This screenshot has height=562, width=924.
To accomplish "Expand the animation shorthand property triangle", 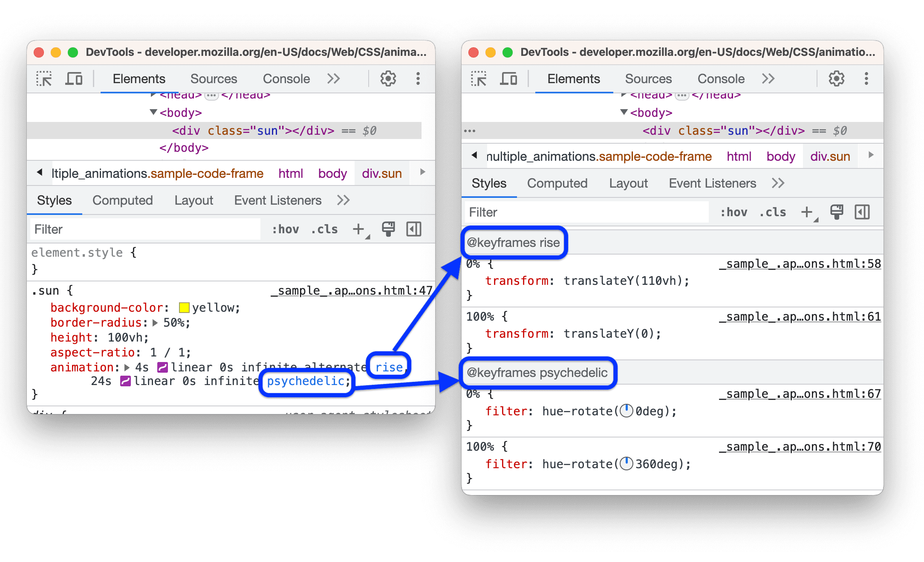I will coord(127,366).
